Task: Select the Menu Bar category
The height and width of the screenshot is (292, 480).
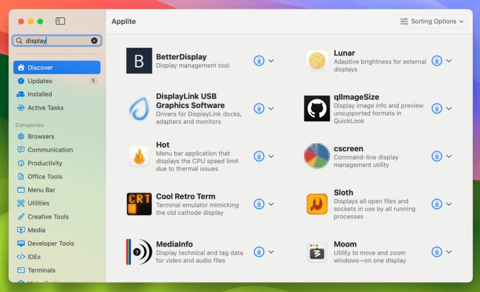Action: click(57, 190)
